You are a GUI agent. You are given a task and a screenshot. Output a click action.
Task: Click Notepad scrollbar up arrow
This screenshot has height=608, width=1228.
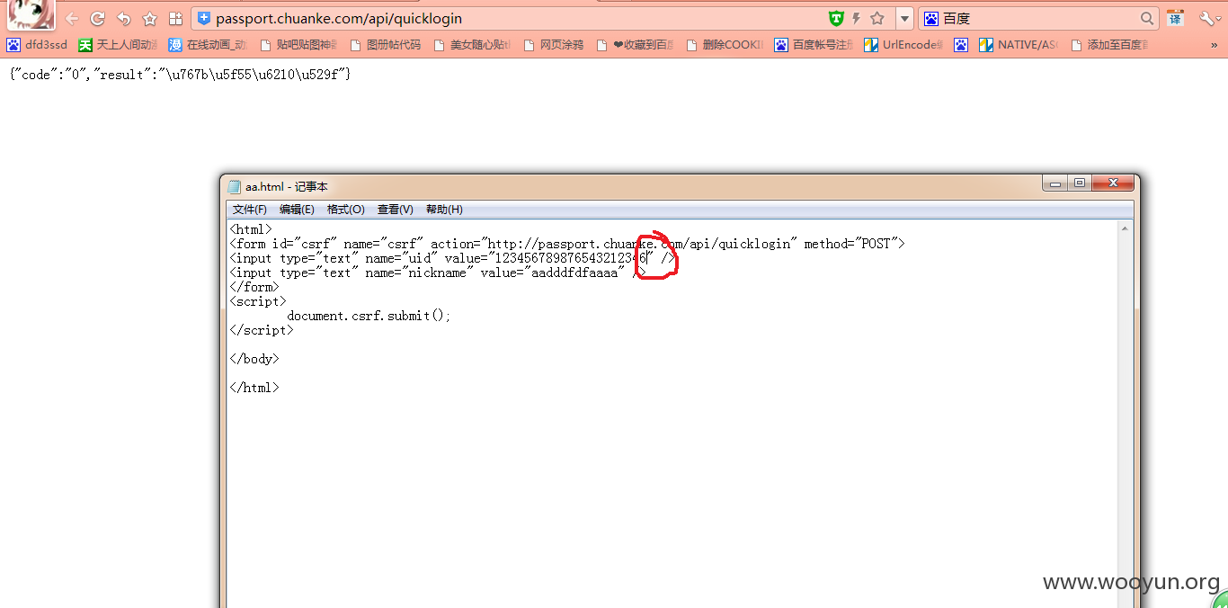1126,228
